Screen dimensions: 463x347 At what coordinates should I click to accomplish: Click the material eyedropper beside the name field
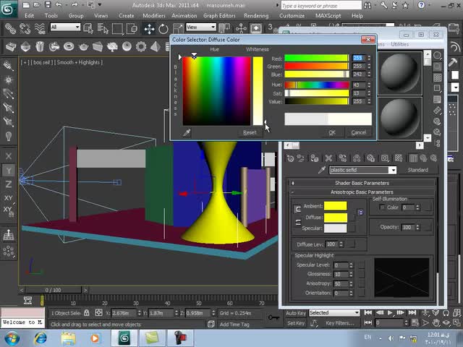(x=322, y=171)
